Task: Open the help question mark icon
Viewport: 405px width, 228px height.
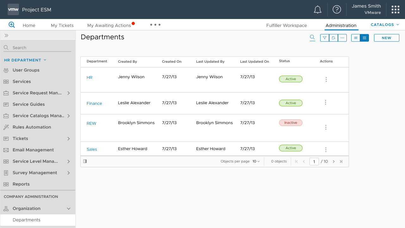Action: pyautogui.click(x=337, y=9)
